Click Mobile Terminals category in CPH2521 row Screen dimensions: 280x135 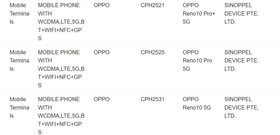pyautogui.click(x=19, y=13)
